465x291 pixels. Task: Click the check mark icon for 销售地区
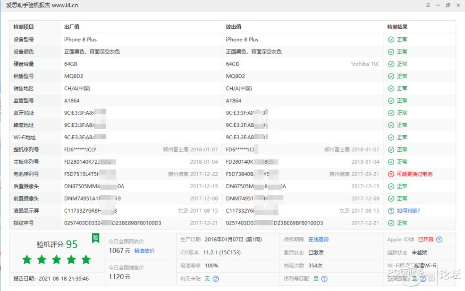391,89
